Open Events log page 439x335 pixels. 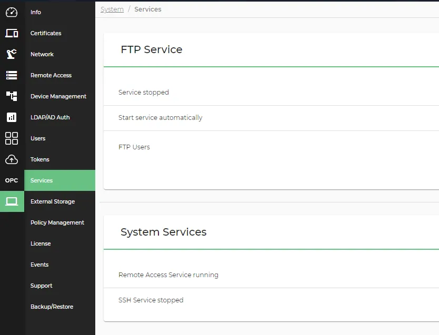click(x=39, y=265)
